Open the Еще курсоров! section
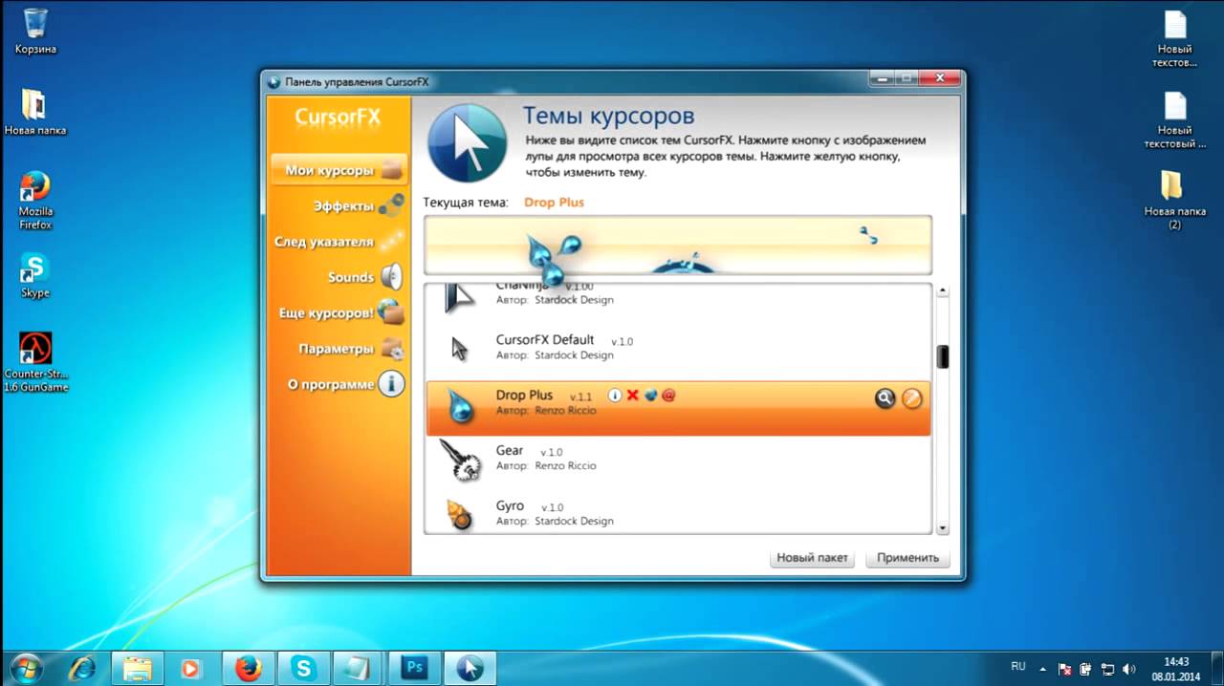 coord(341,312)
